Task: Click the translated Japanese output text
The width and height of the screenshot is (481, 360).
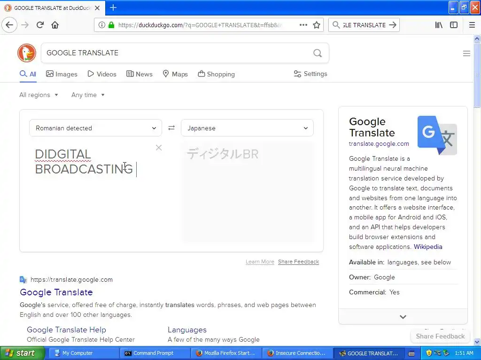Action: click(x=223, y=154)
